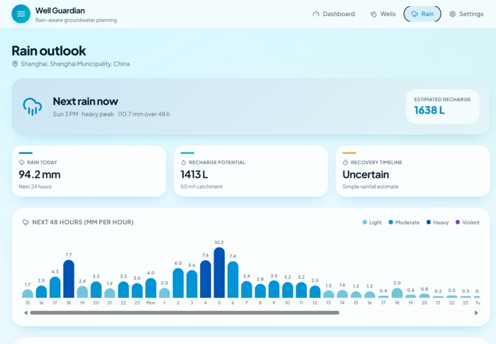Click the Wells droplet icon
Viewport: 496px width, 344px height.
374,14
